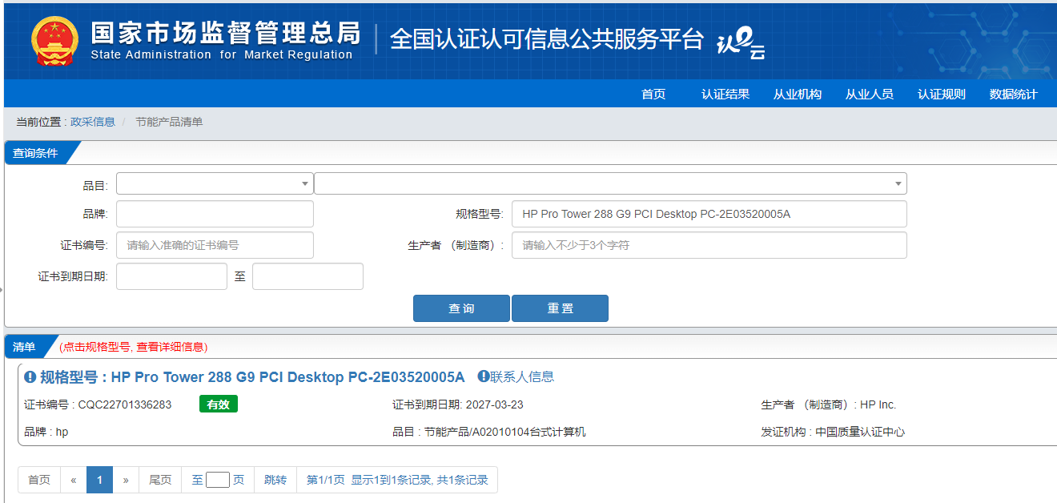Open the 数据统计 navigation menu
Viewport: 1057px width, 503px height.
[1014, 95]
